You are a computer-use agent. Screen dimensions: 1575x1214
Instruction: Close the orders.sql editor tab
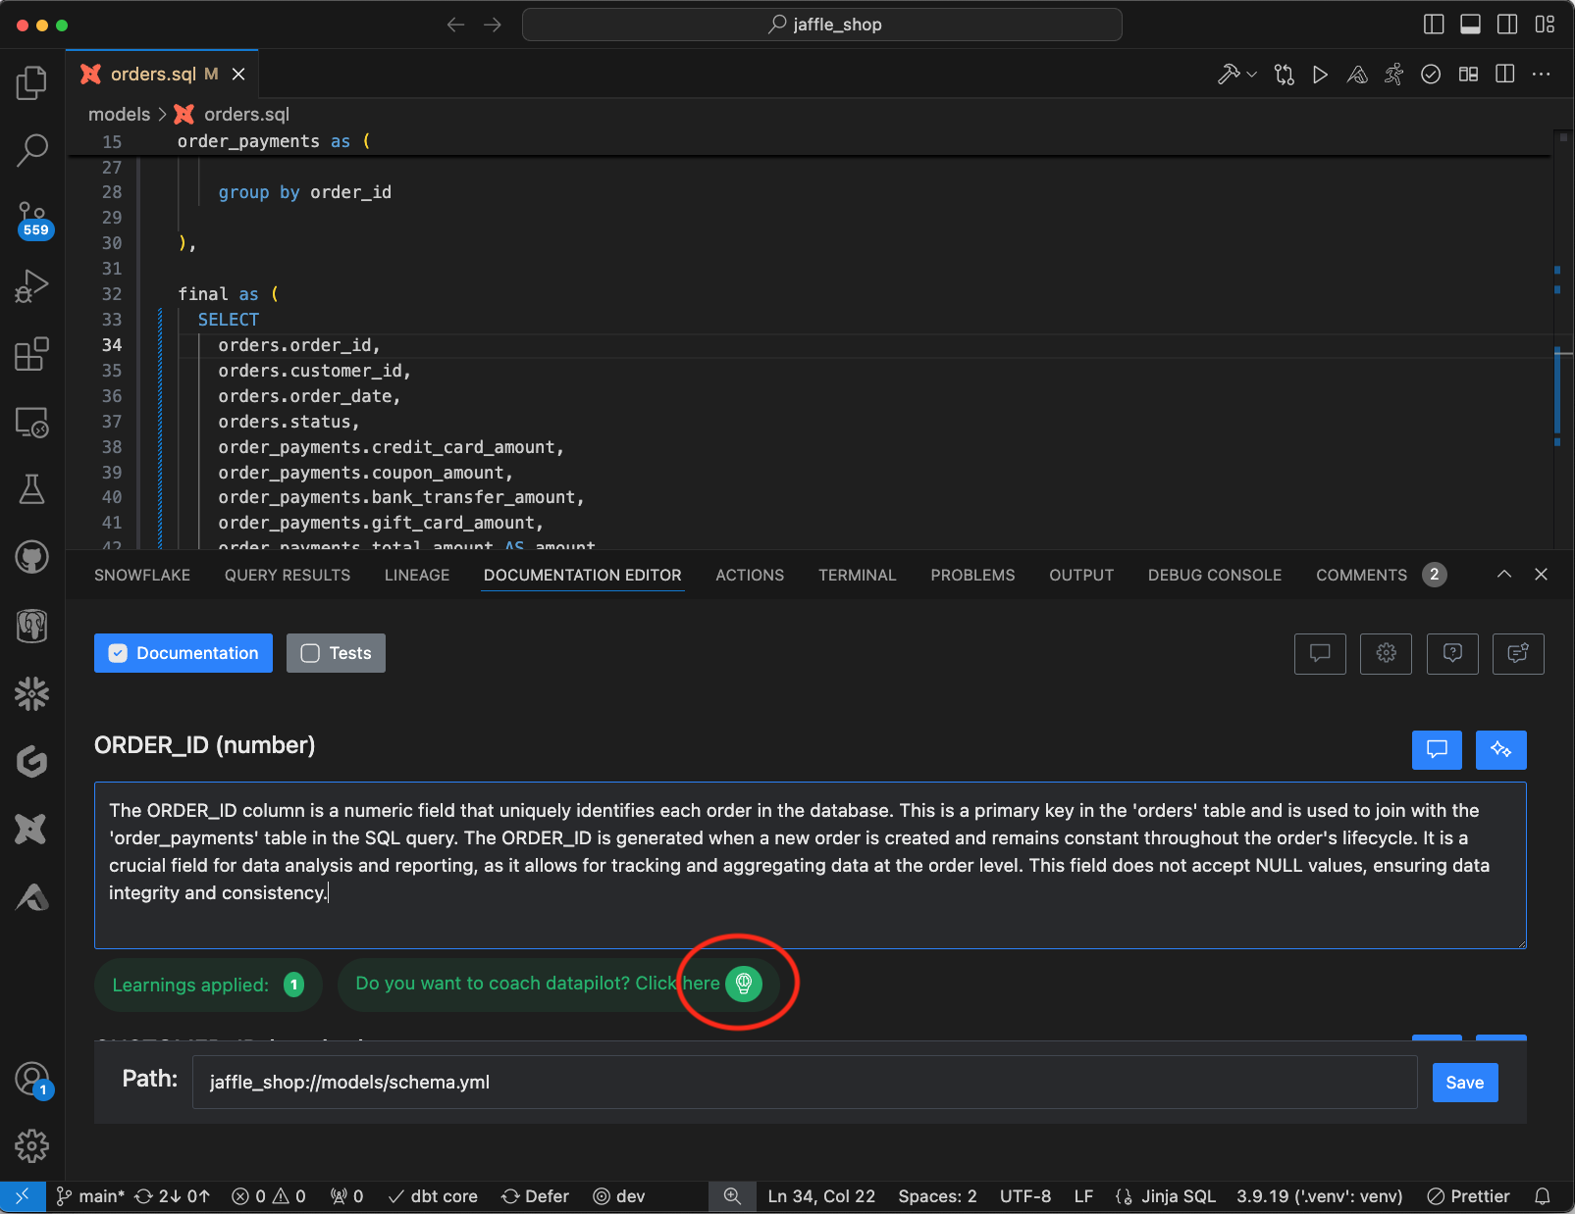pos(238,75)
